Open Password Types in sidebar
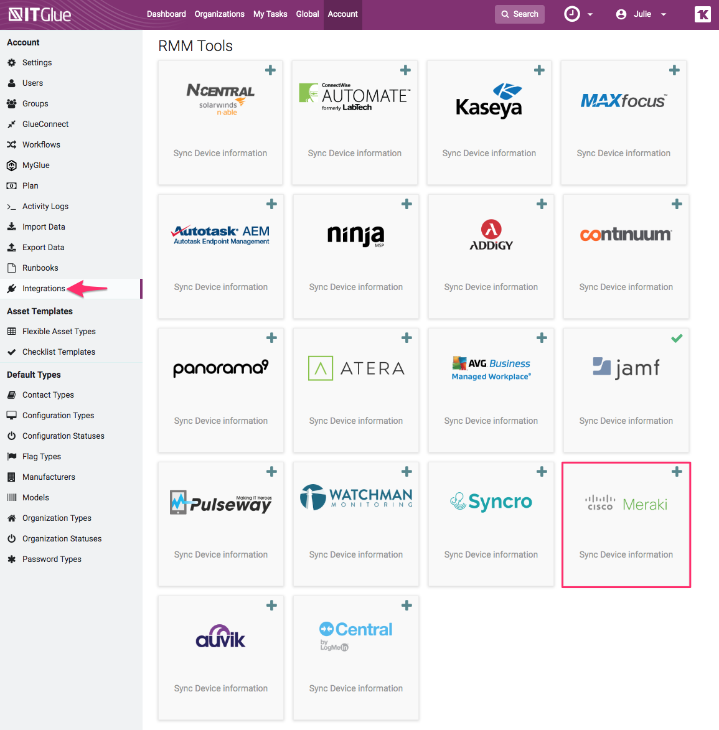The image size is (719, 730). (52, 558)
